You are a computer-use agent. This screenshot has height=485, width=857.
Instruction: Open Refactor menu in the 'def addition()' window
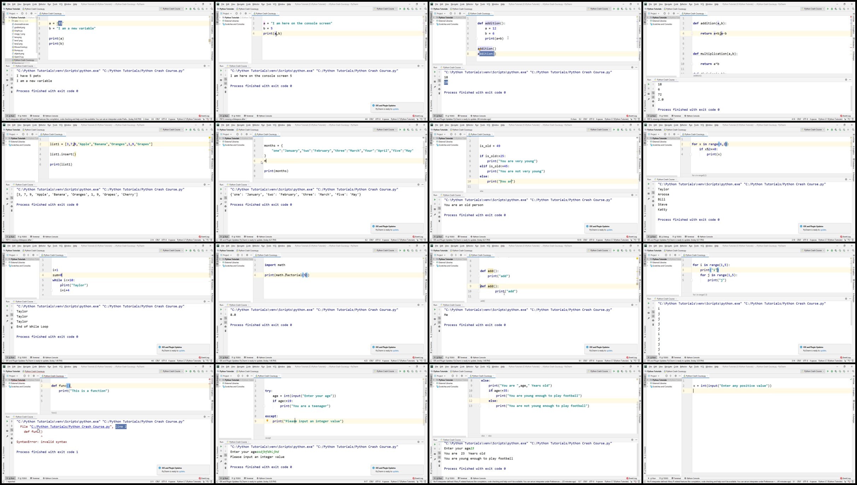[470, 4]
